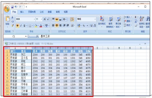Undo the last action
Image resolution: width=152 pixels, height=98 pixels.
tap(16, 7)
